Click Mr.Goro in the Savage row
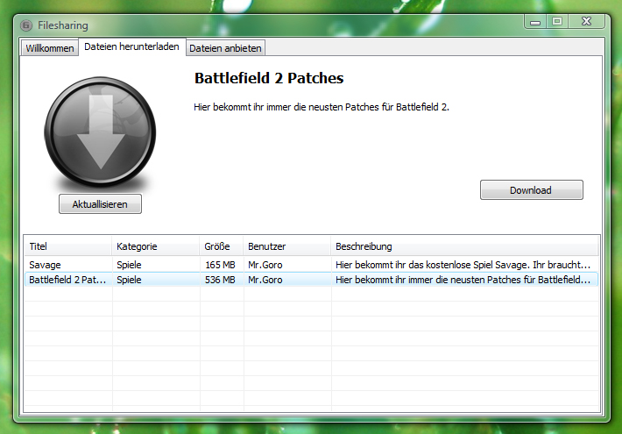 click(x=265, y=265)
